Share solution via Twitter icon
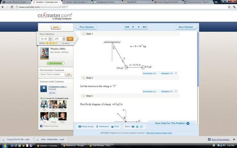 click(x=141, y=127)
